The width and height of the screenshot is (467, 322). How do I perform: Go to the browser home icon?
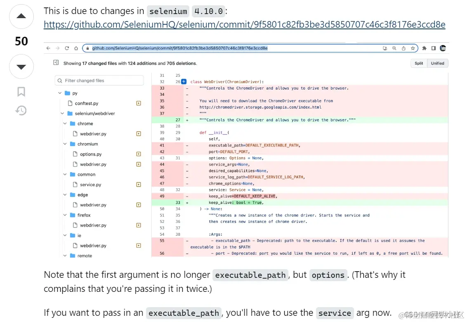click(76, 48)
